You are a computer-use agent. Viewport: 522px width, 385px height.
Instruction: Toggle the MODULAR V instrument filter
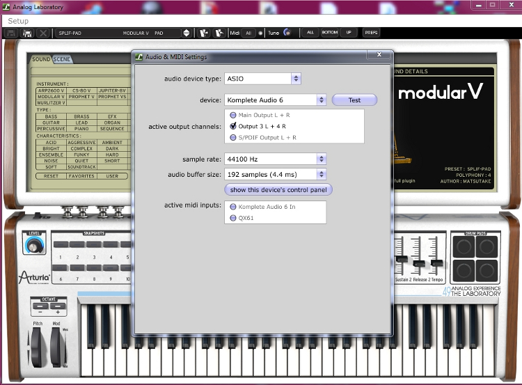(51, 97)
